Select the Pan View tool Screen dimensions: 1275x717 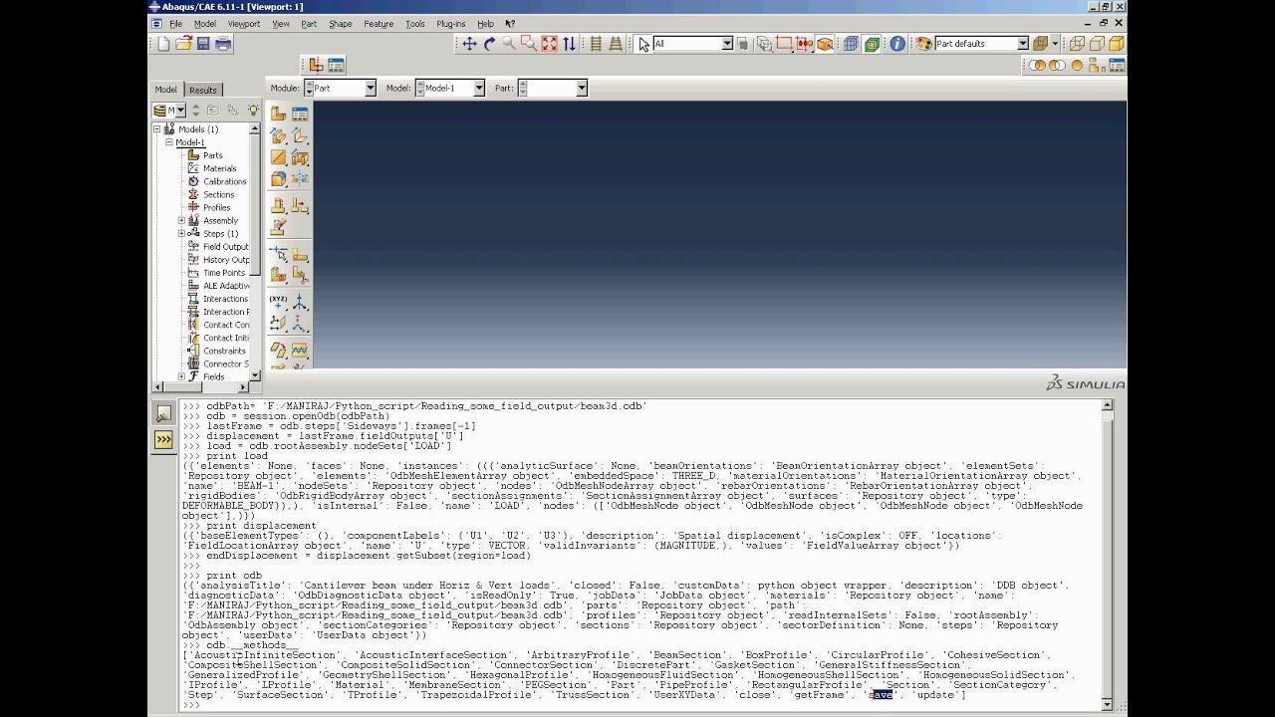469,44
